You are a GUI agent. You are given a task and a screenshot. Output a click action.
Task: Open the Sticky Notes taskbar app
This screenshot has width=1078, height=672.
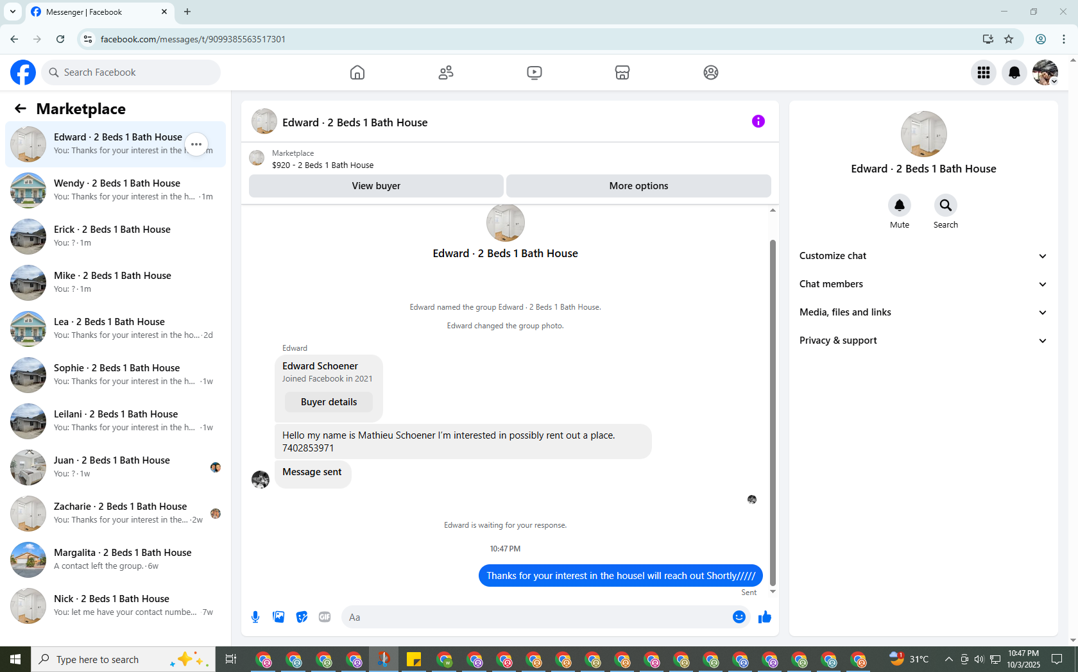pos(414,659)
